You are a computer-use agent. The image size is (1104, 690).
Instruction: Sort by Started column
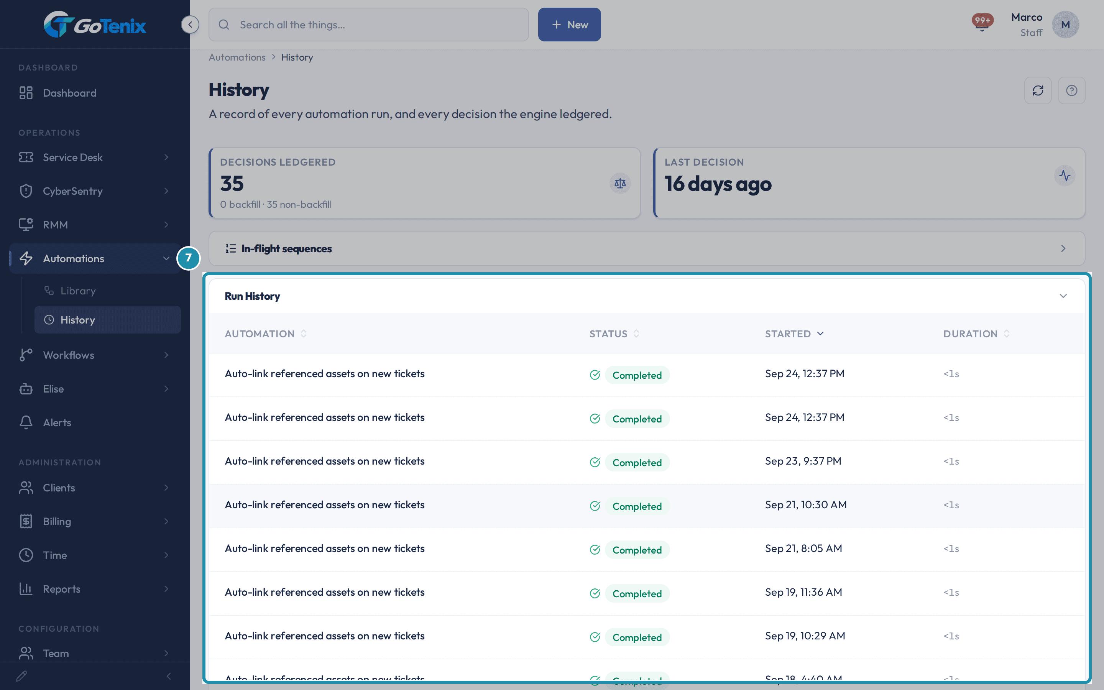[x=794, y=333]
